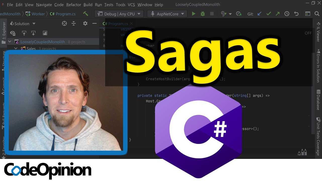Show Git history clock icon

click(287, 14)
